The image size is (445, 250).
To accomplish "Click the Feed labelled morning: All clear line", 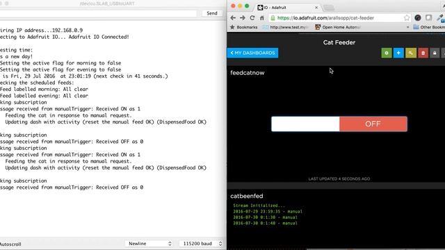I will click(x=44, y=90).
